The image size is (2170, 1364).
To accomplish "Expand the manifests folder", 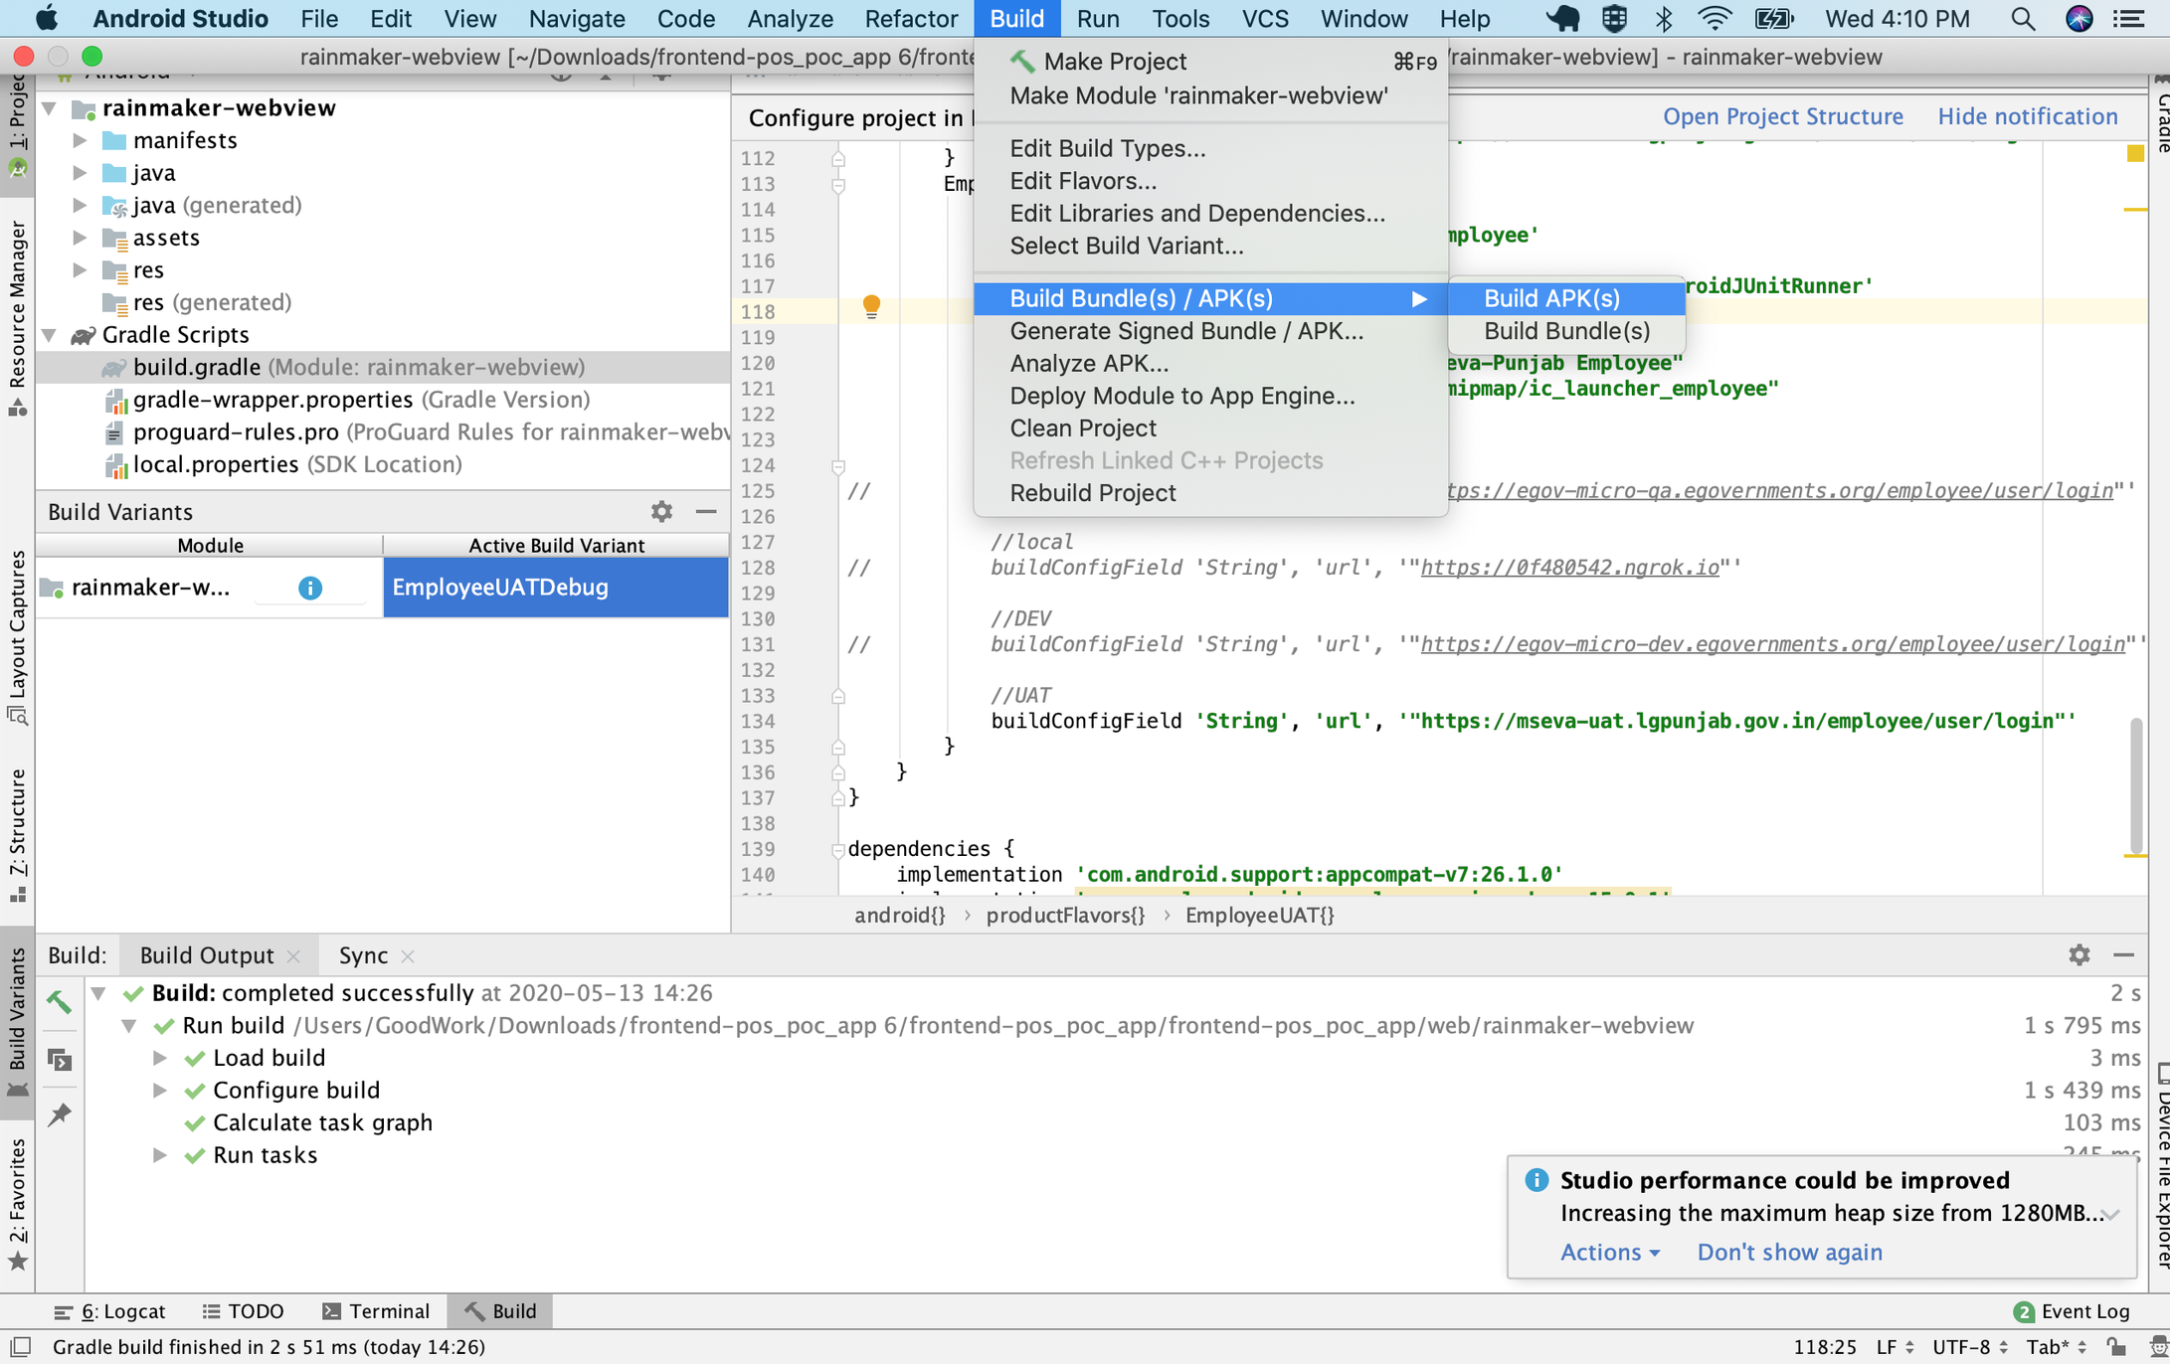I will click(x=80, y=140).
